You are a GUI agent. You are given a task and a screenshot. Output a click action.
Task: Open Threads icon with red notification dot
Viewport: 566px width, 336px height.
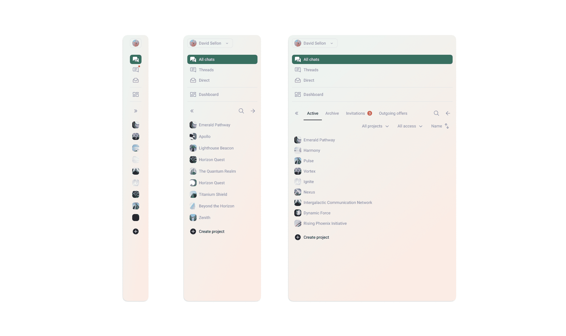136,70
